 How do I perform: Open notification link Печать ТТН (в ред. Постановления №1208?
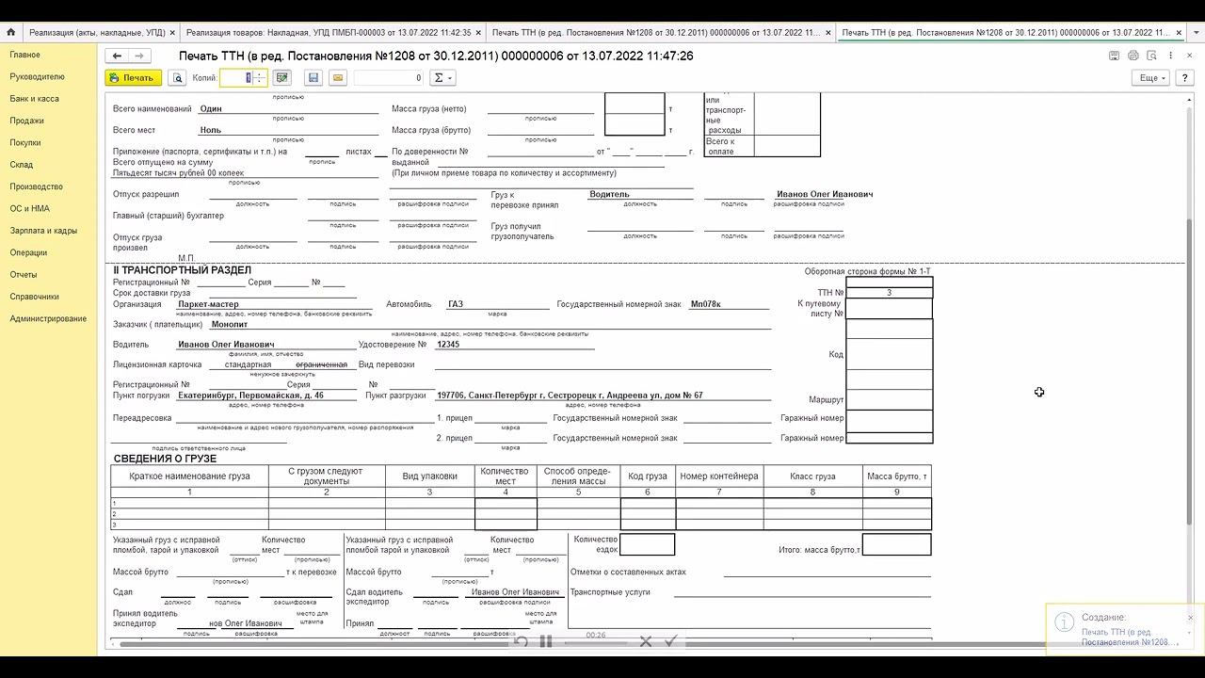[x=1130, y=637]
